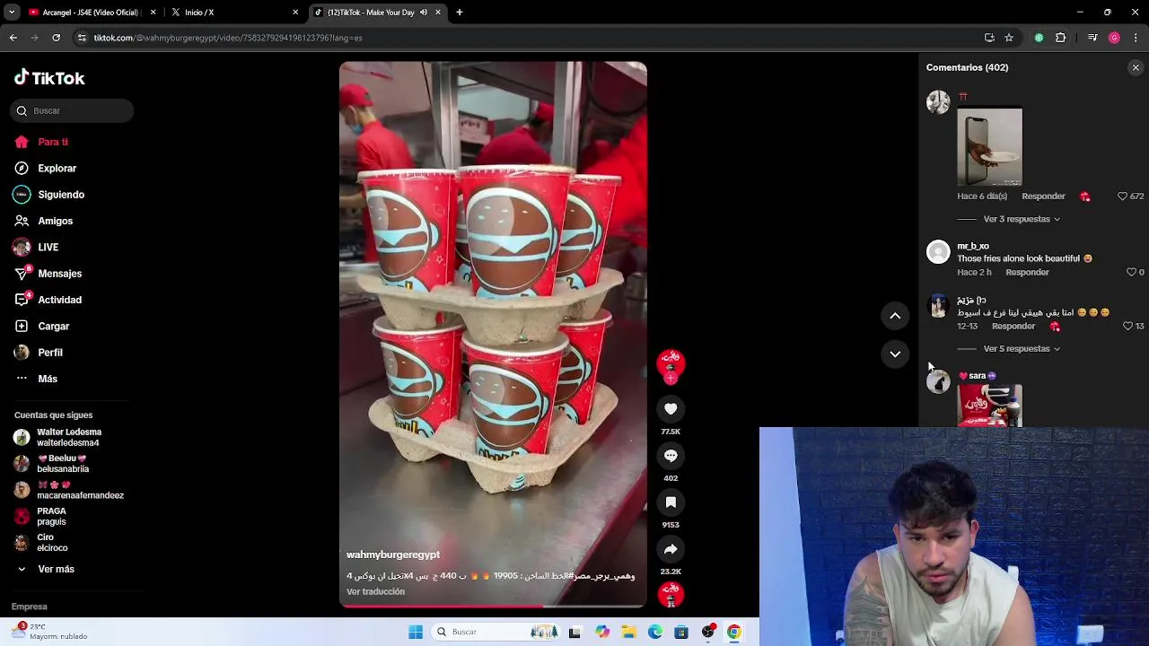Click the TikTok logo
Viewport: 1149px width, 646px height.
pos(49,78)
